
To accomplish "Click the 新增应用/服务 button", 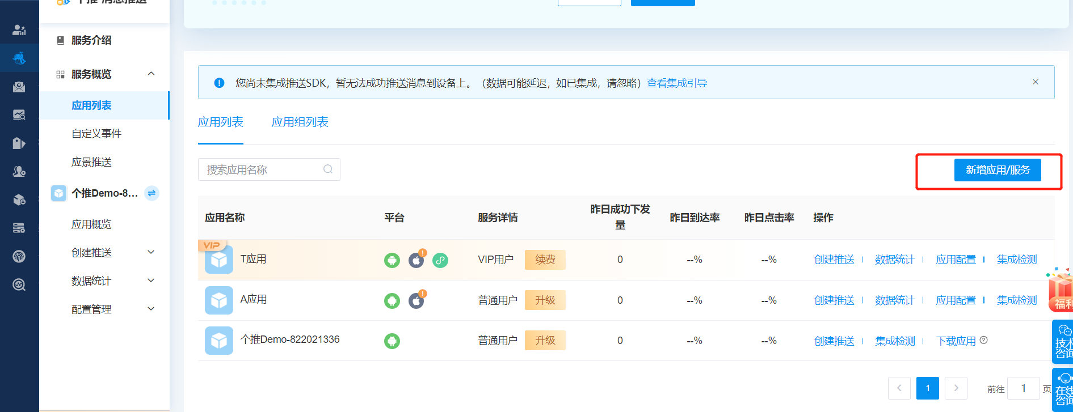I will coord(998,170).
